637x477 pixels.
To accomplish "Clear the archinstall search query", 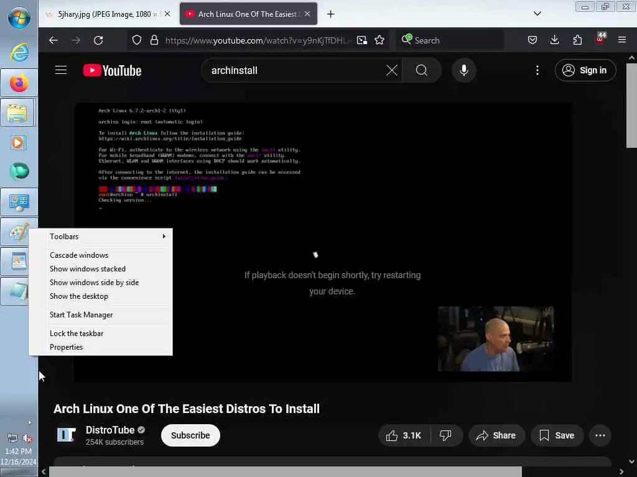I will pos(392,71).
